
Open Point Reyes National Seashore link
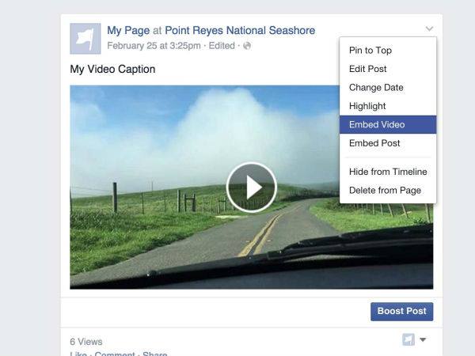240,30
